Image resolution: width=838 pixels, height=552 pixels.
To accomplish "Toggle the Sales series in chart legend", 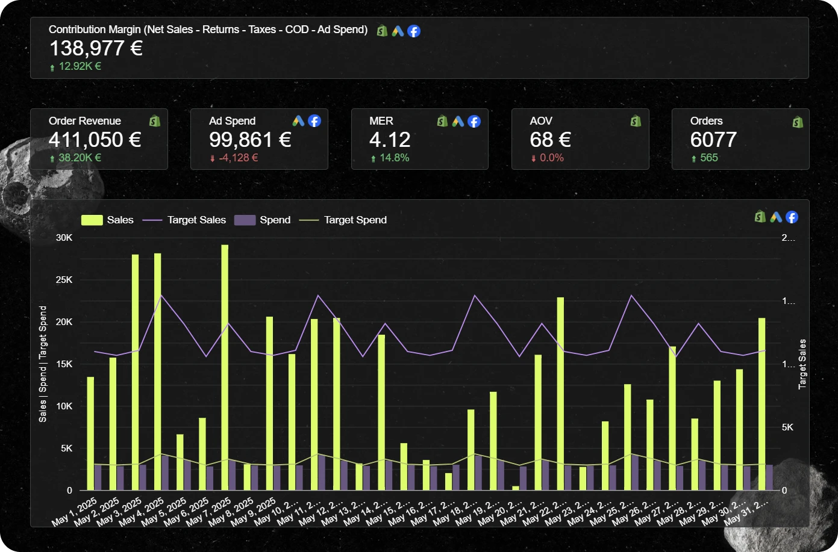I will 107,220.
